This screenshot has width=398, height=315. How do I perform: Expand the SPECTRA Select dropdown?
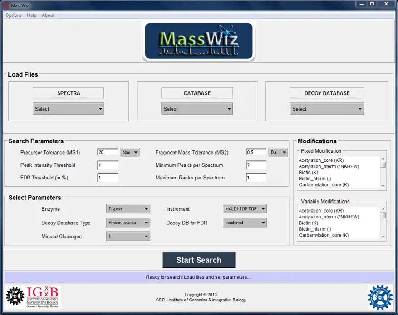pyautogui.click(x=68, y=109)
